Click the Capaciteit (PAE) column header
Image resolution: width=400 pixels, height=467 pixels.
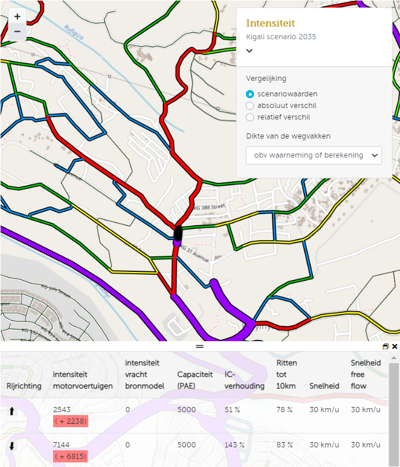(x=191, y=380)
